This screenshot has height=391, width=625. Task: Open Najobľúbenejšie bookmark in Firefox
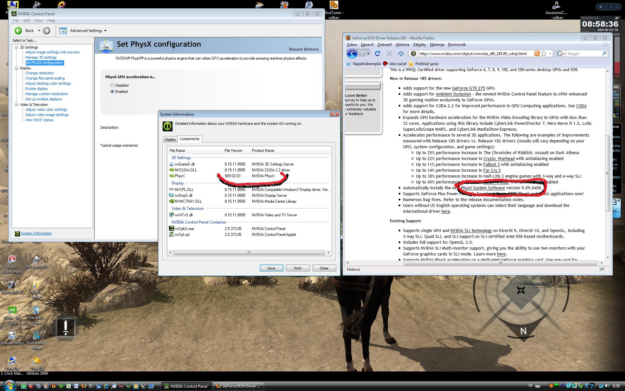(x=363, y=64)
